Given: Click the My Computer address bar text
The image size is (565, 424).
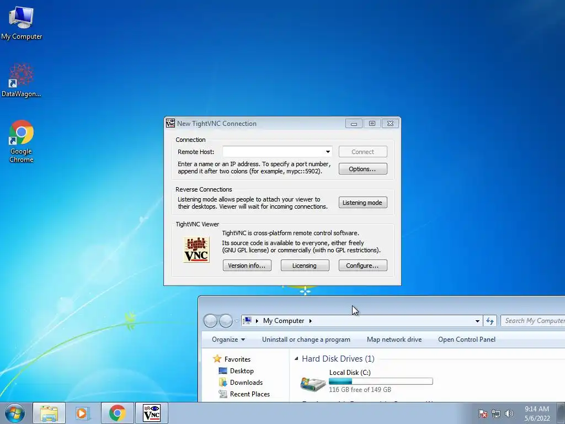Looking at the screenshot, I should click(284, 321).
